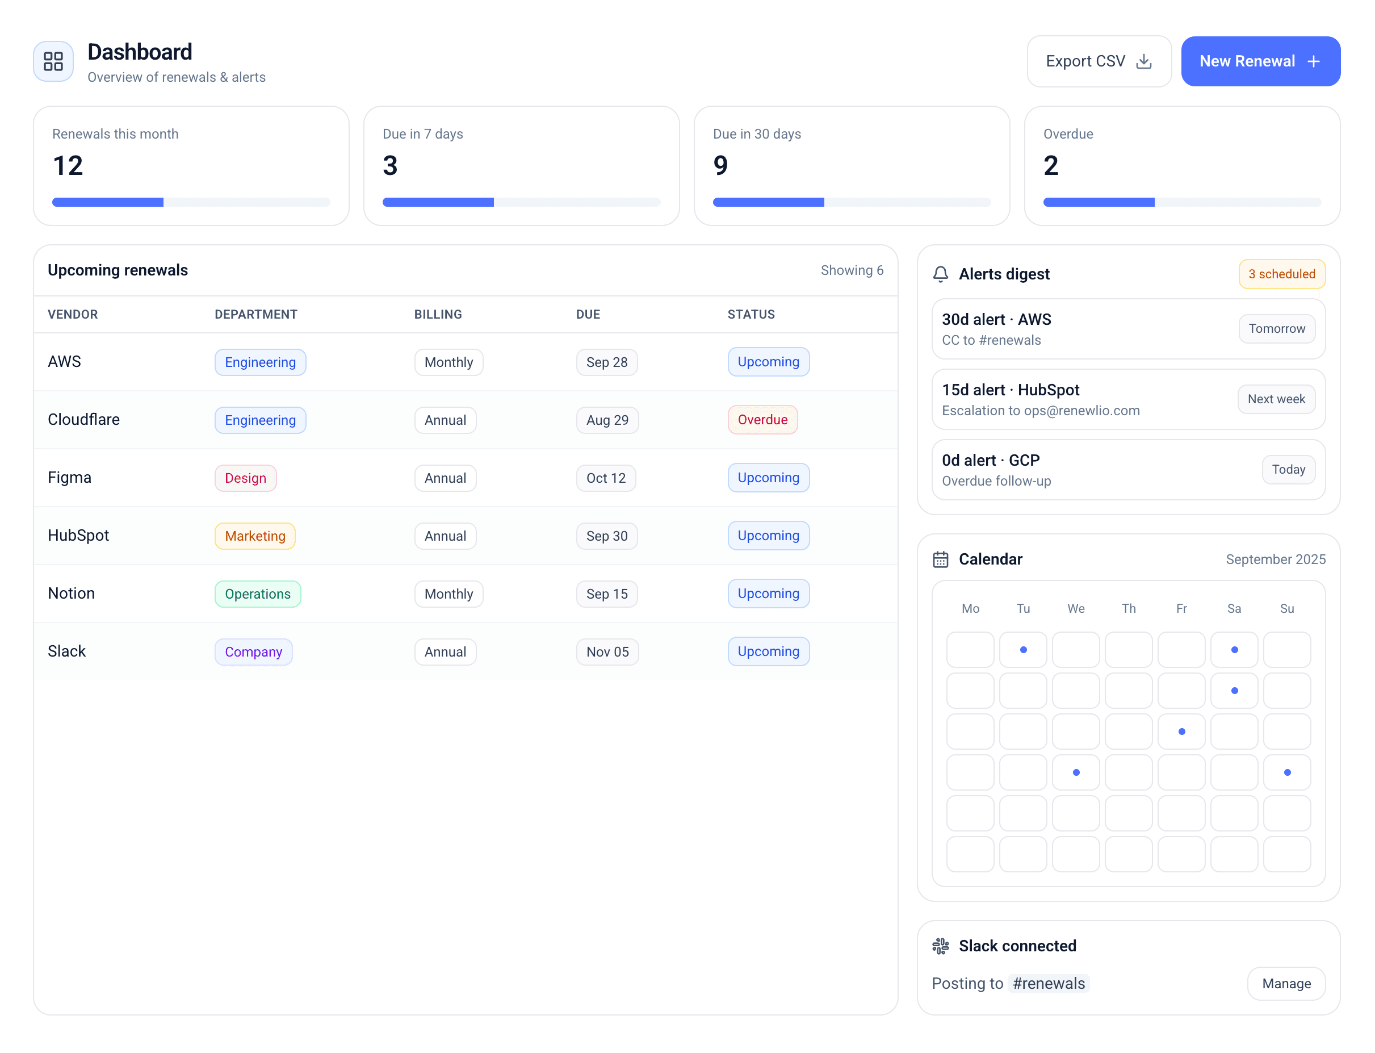Click the #renewals channel link
Viewport: 1375px width, 1053px height.
[1049, 984]
